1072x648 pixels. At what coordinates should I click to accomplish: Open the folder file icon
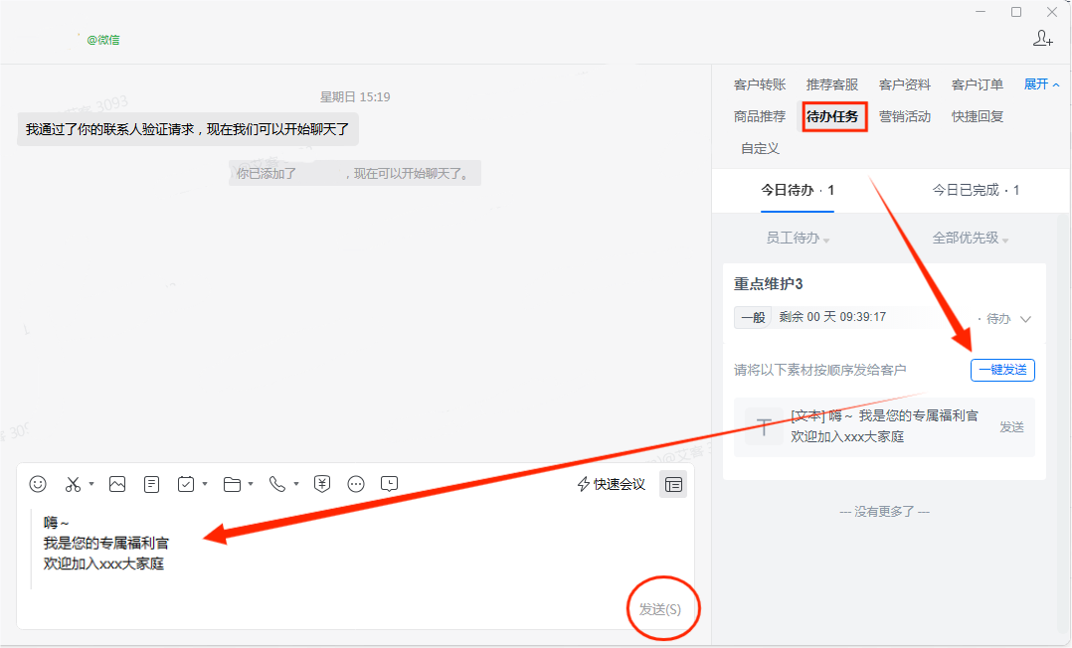point(232,484)
